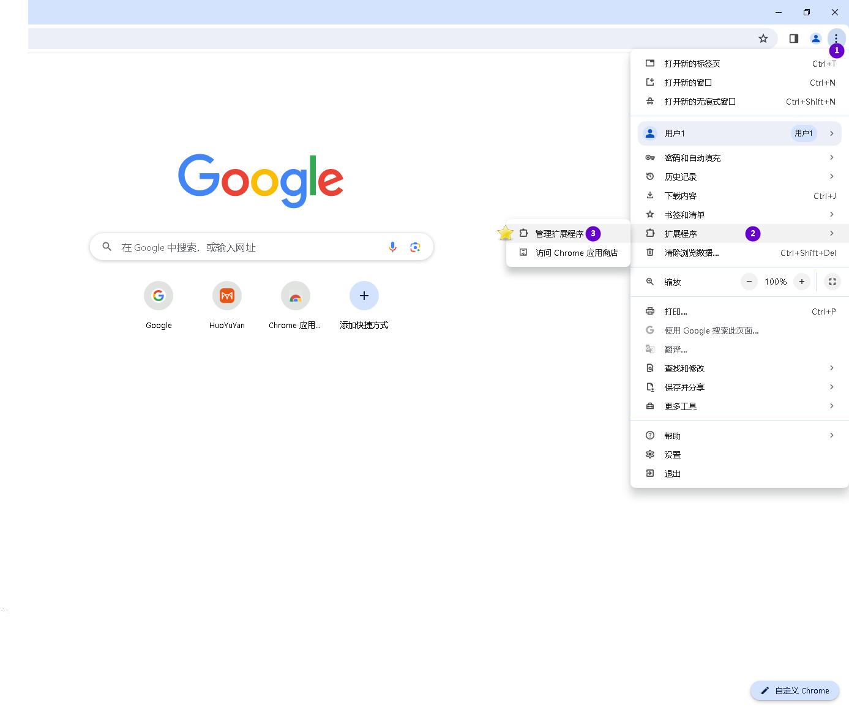Choose 打开新的窗口 menu item
The height and width of the screenshot is (710, 849).
[739, 83]
